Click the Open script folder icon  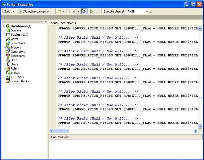pyautogui.click(x=59, y=11)
